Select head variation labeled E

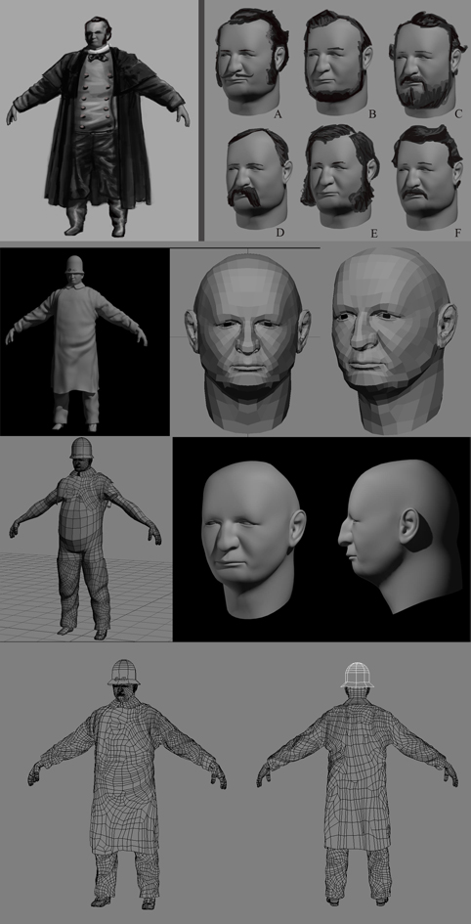tap(341, 177)
